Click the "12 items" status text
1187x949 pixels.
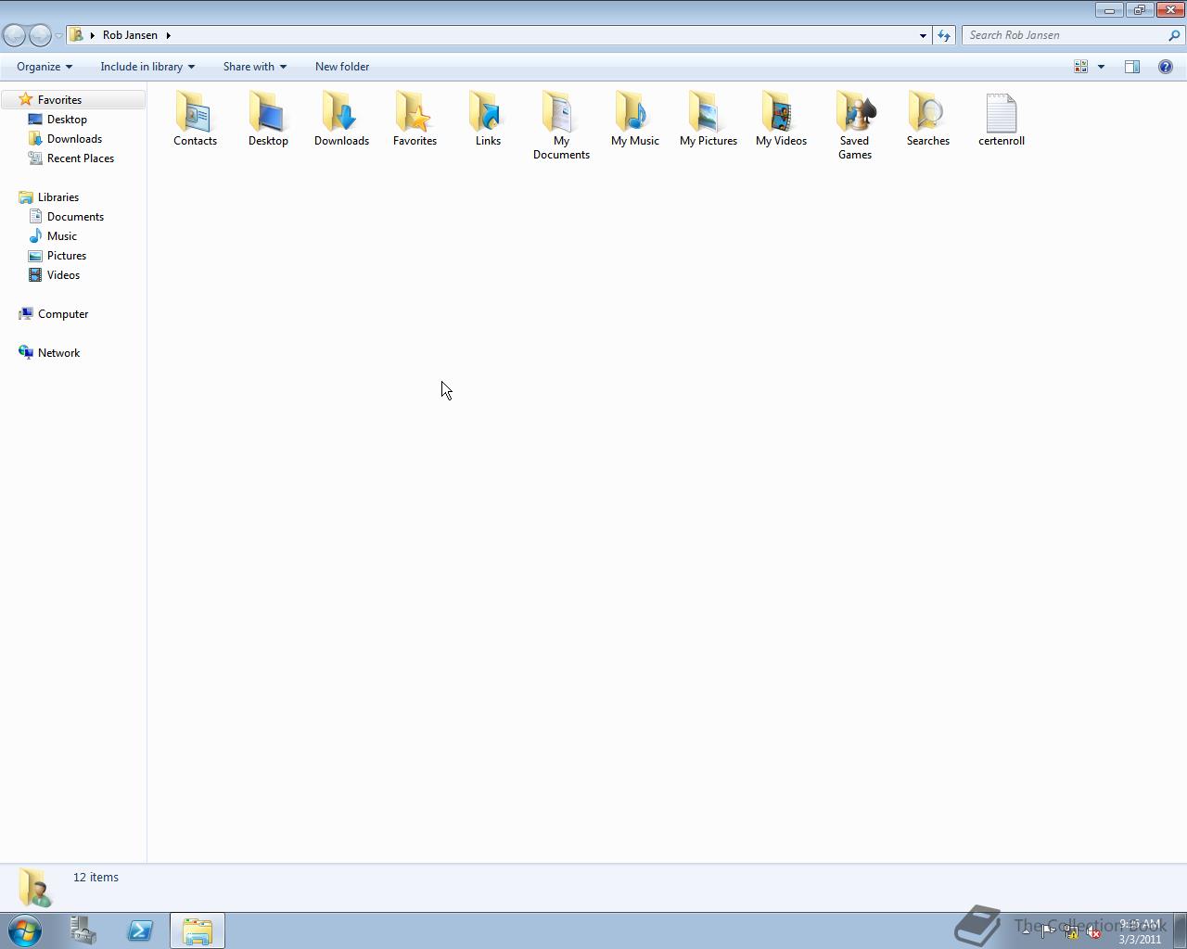coord(96,877)
